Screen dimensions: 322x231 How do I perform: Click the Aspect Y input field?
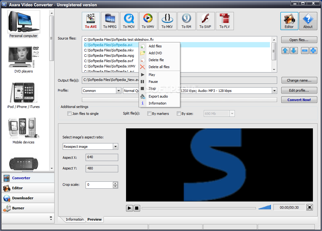(x=102, y=169)
